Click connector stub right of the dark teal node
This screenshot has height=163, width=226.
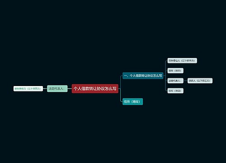pos(164,76)
